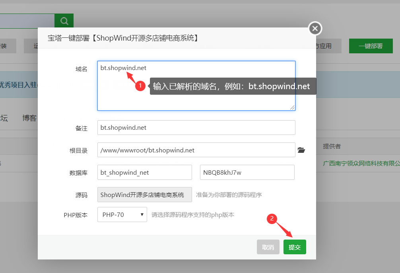Image resolution: width=400 pixels, height=273 pixels.
Task: Click the 源码 field label
Action: (x=82, y=195)
